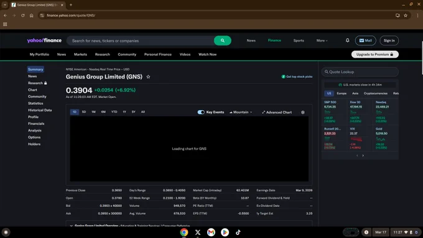Launch Chrome from the shelf
Screen dimensions: 423x238
(184, 232)
